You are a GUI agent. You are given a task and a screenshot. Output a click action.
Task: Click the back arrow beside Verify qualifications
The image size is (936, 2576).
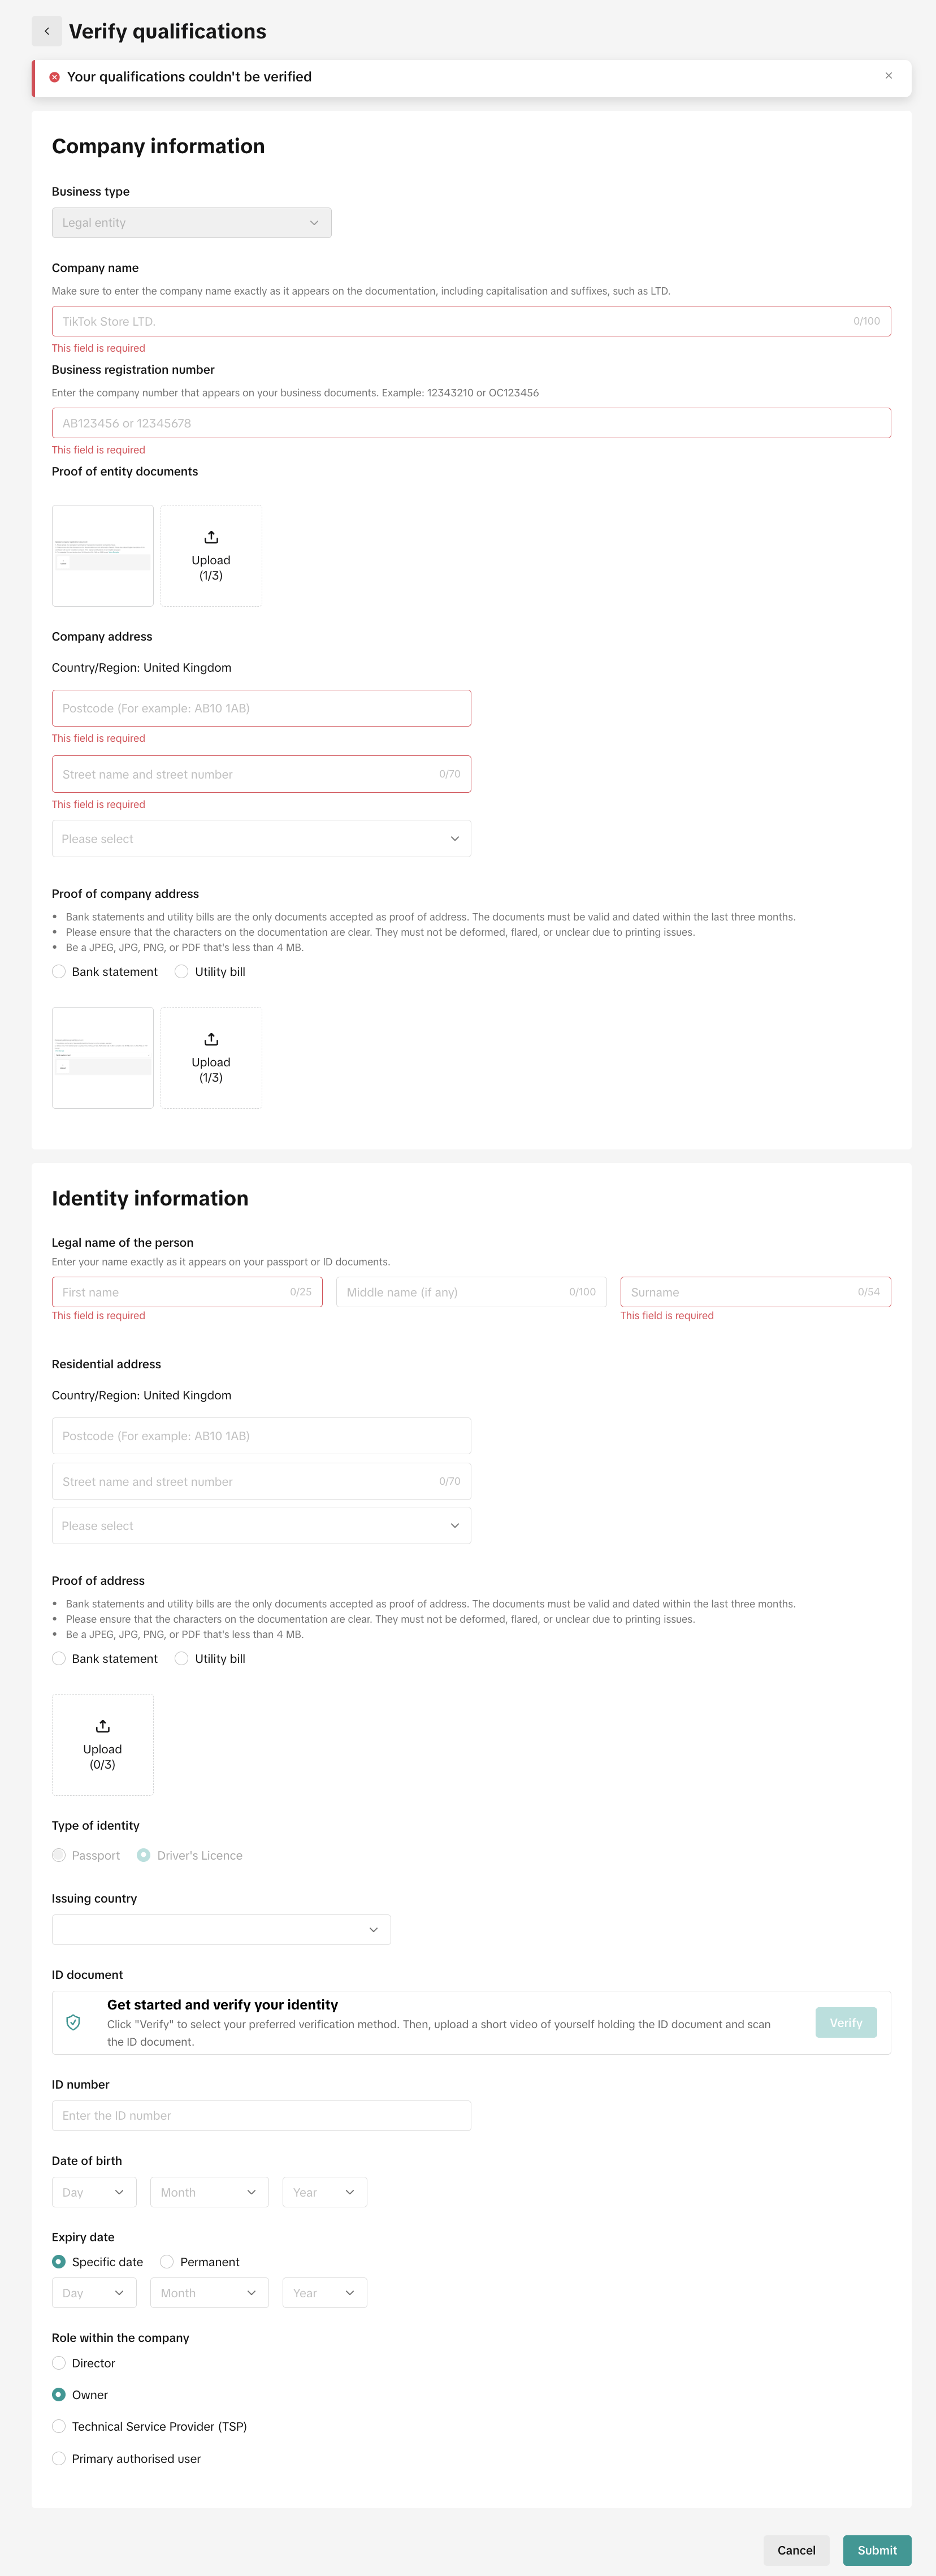click(46, 31)
